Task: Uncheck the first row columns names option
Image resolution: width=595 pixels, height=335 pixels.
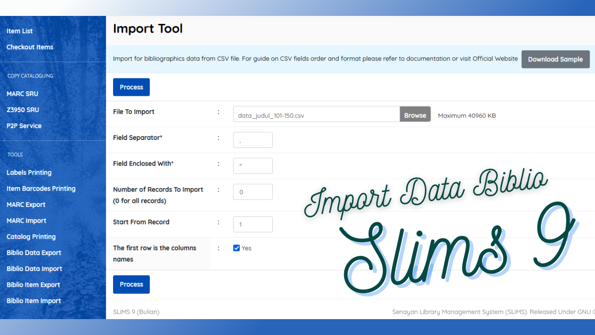Action: point(237,248)
